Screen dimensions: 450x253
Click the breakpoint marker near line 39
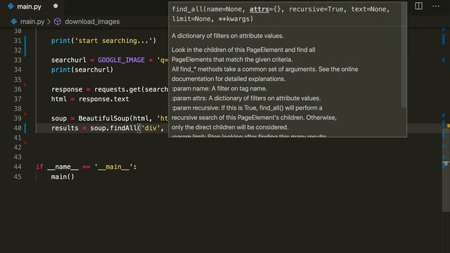pos(25,114)
